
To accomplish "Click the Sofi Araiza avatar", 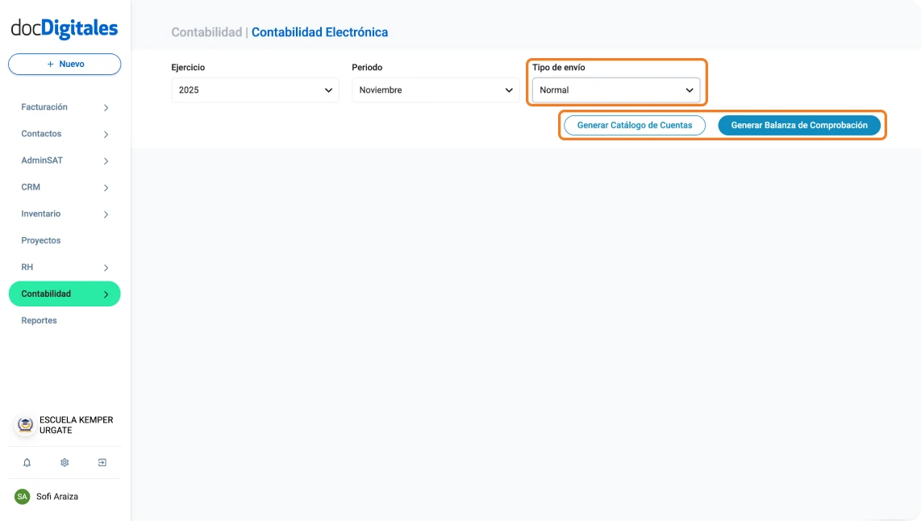I will point(23,496).
